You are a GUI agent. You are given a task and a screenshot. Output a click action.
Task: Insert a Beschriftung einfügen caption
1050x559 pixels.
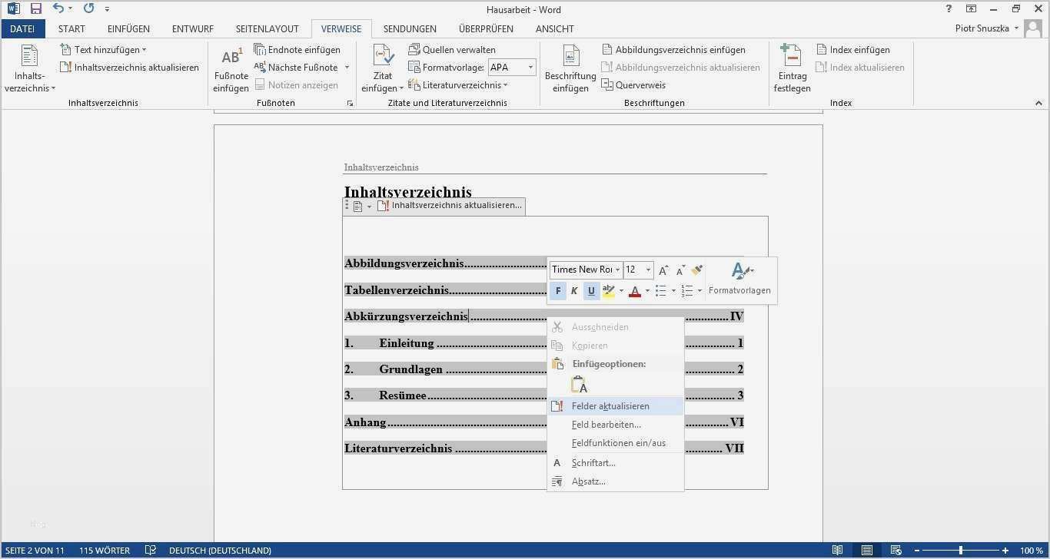[570, 68]
